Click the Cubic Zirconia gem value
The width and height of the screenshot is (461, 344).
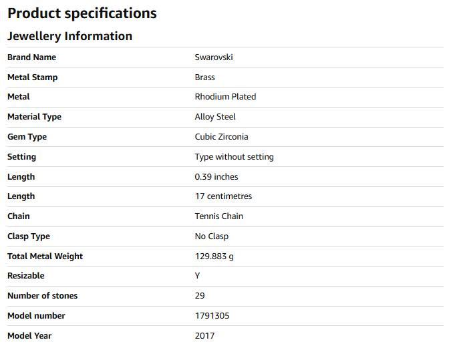click(221, 137)
